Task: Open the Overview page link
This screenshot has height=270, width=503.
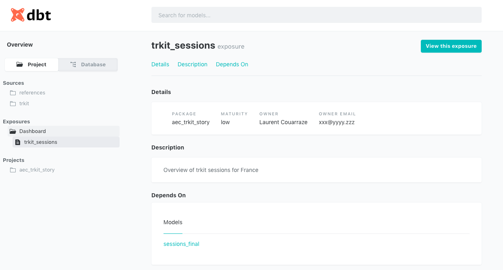Action: 20,45
